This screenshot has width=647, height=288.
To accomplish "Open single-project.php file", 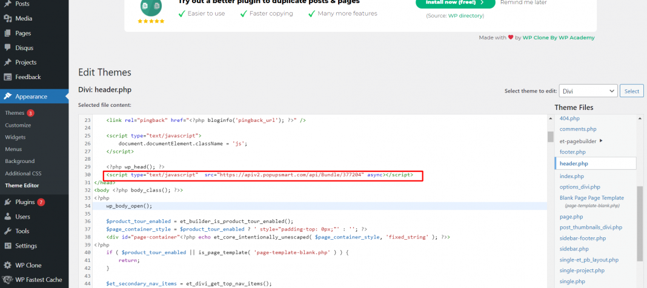I will tap(582, 270).
